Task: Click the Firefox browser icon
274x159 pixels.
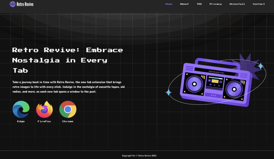Action: tap(44, 109)
